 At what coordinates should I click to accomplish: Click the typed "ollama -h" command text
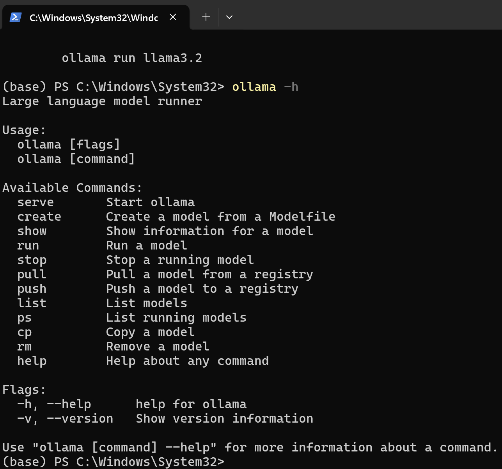[x=265, y=87]
